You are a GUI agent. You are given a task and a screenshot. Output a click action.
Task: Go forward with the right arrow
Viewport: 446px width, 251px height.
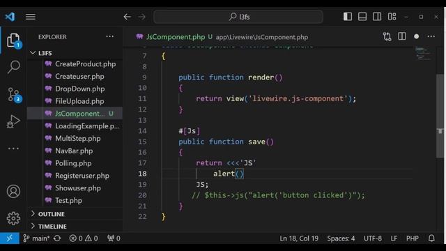point(141,17)
